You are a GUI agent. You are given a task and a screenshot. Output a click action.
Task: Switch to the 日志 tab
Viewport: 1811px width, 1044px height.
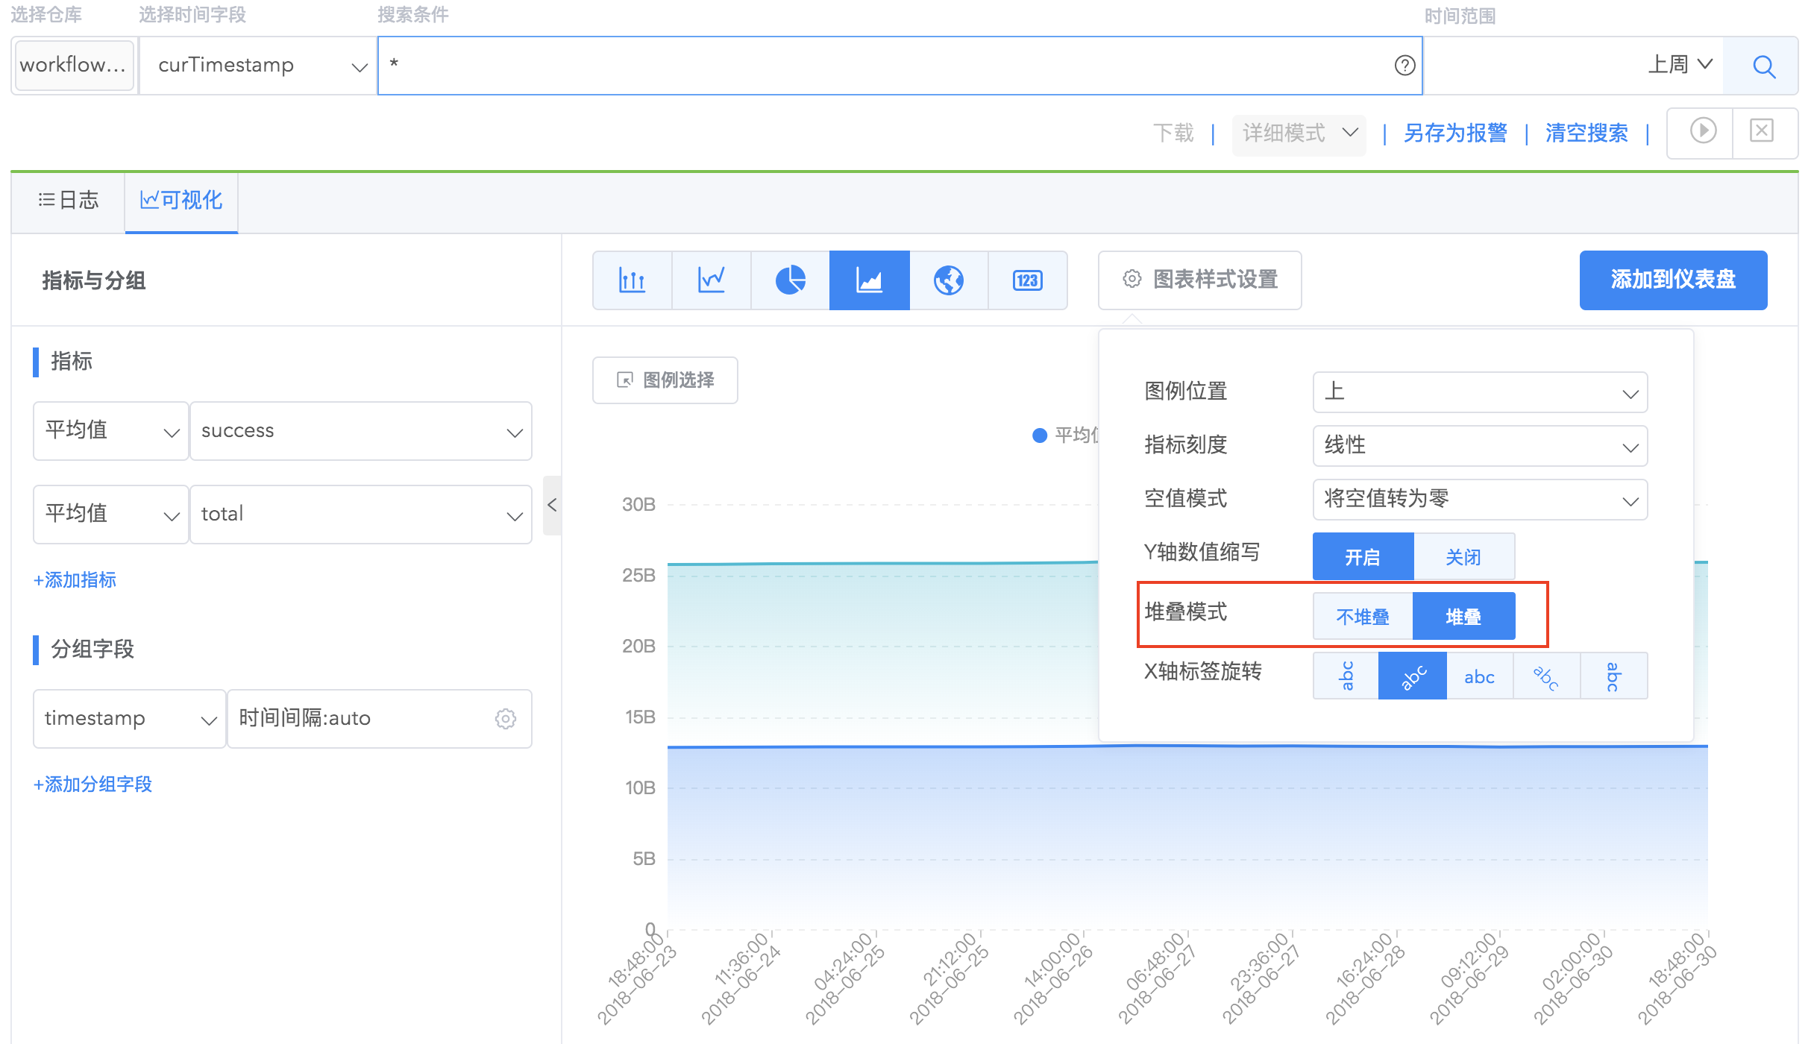click(69, 200)
